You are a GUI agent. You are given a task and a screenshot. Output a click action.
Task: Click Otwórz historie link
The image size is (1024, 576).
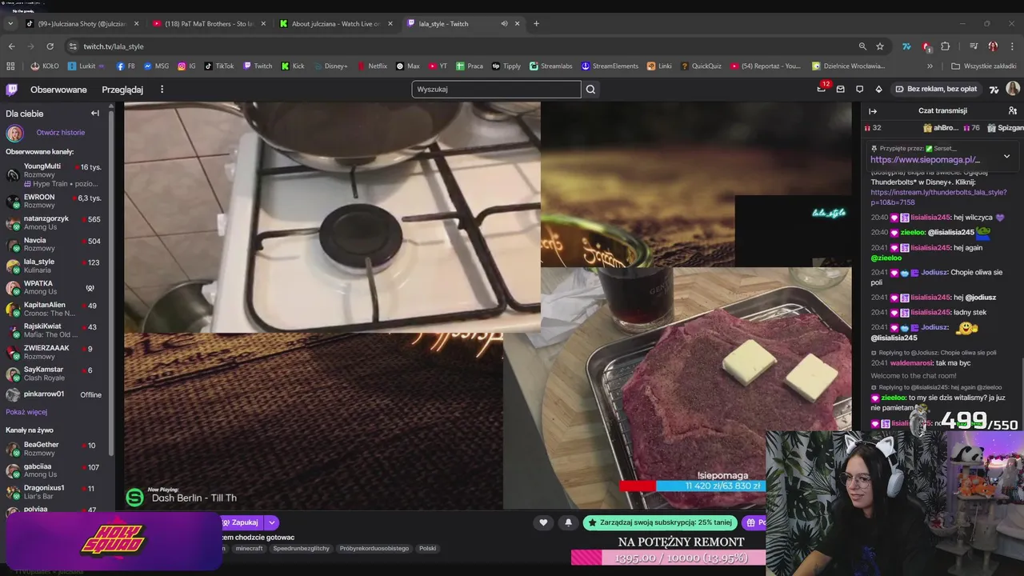(60, 133)
